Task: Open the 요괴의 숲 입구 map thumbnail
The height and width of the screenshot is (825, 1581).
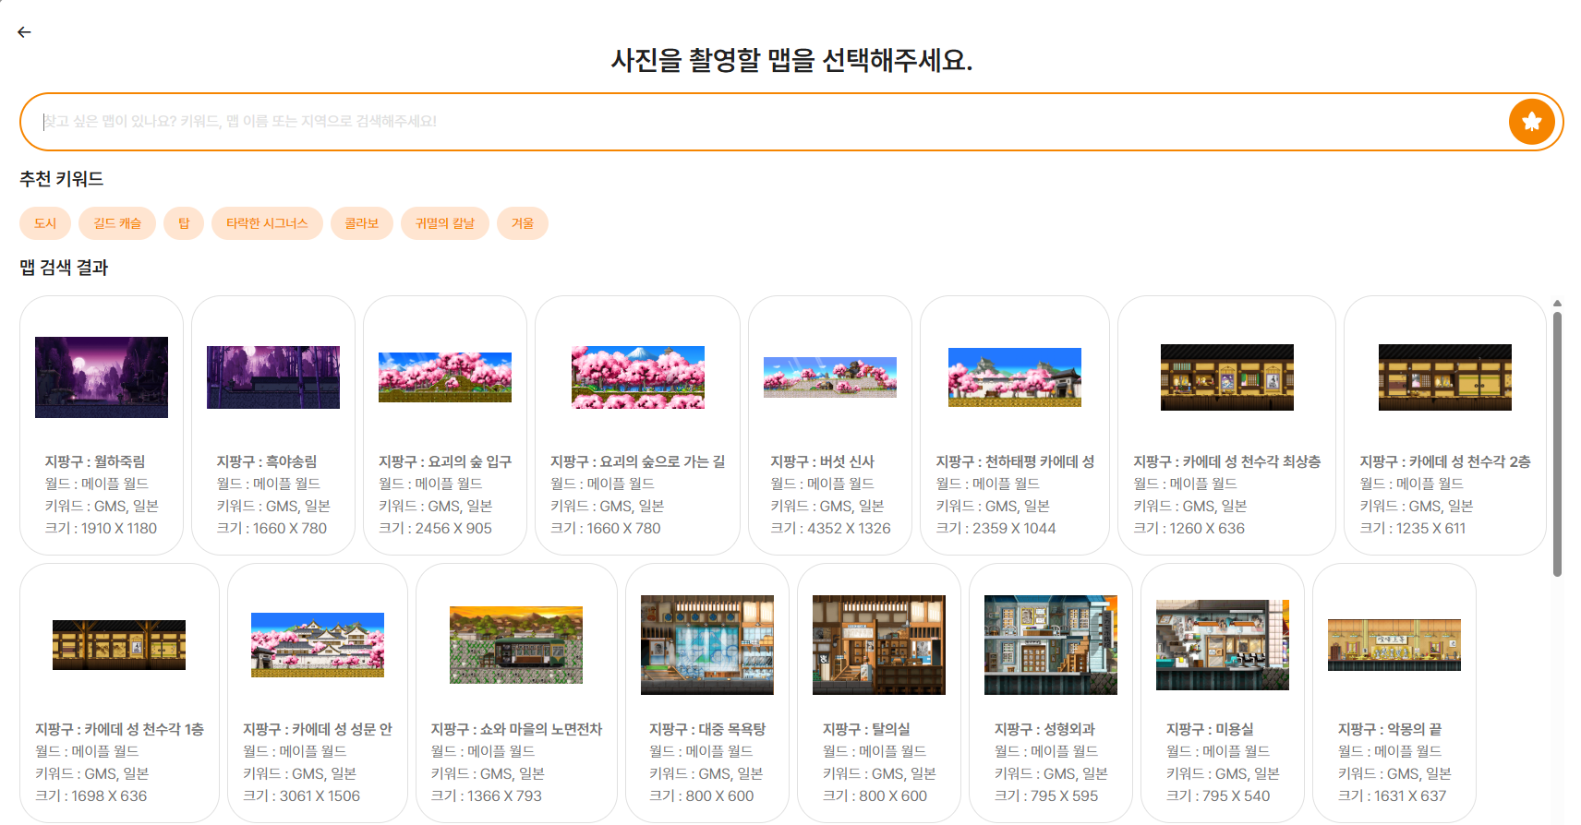Action: 445,377
